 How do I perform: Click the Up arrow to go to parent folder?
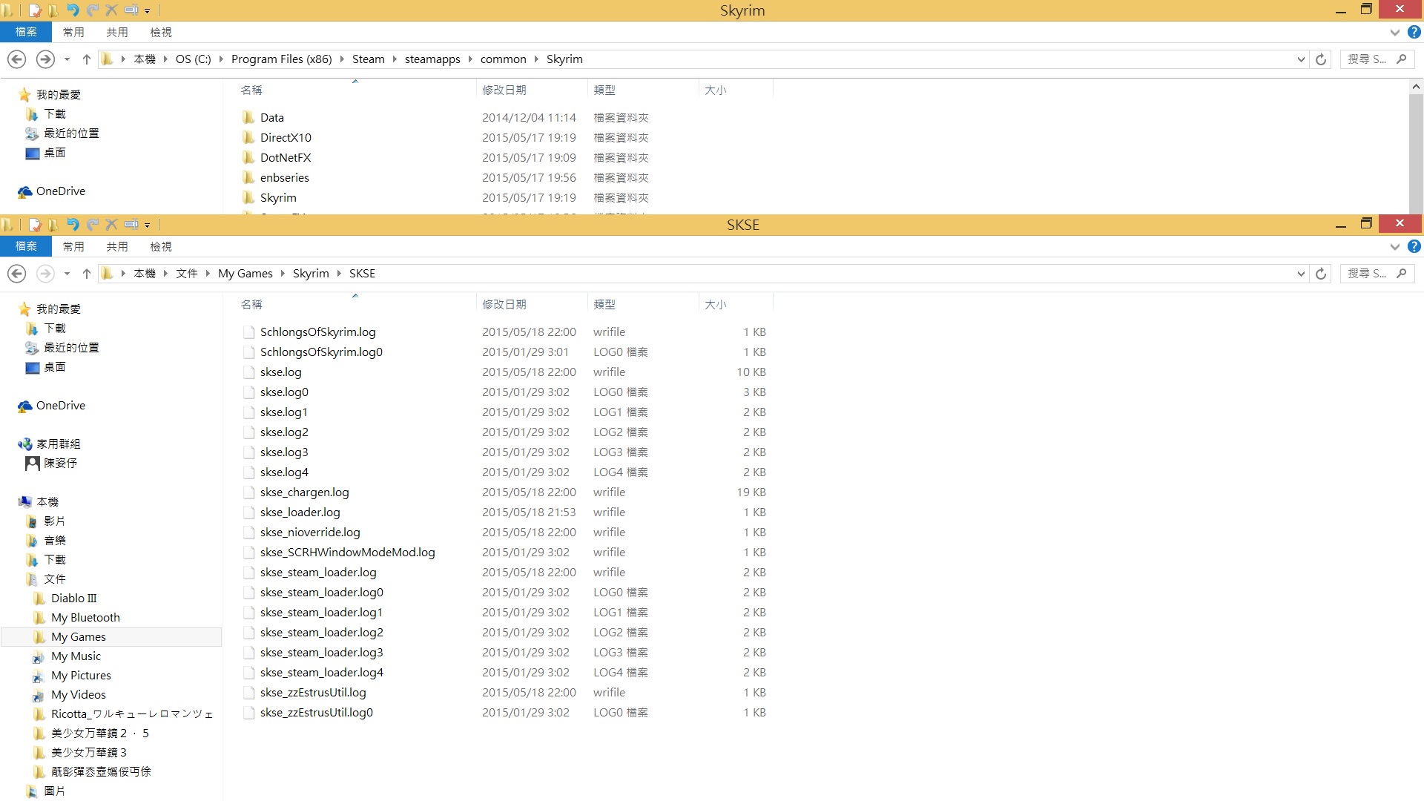tap(86, 273)
